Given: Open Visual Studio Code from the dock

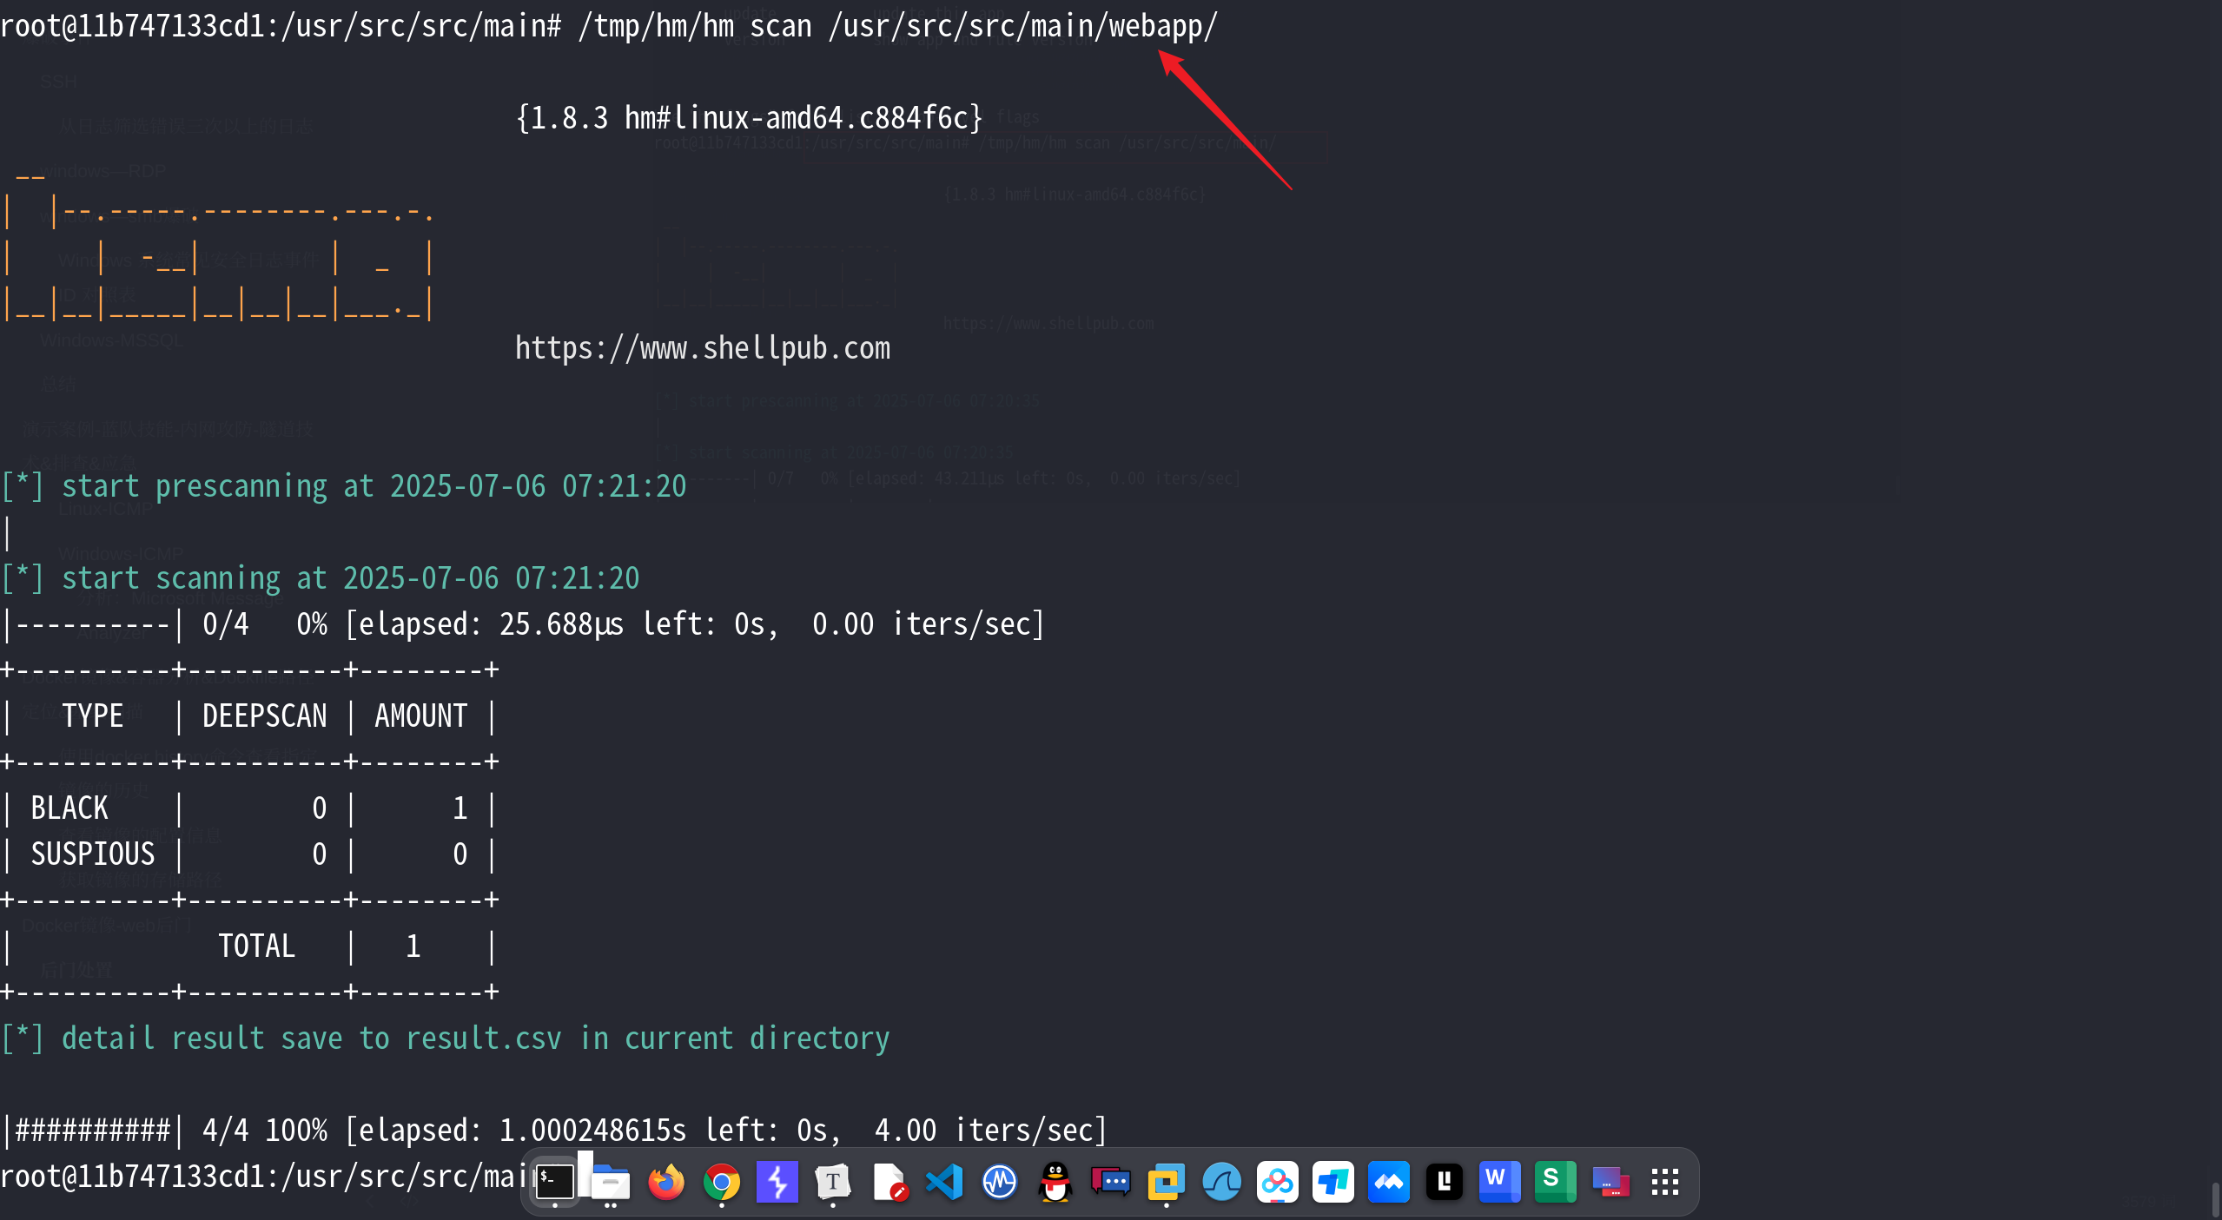Looking at the screenshot, I should click(x=944, y=1182).
